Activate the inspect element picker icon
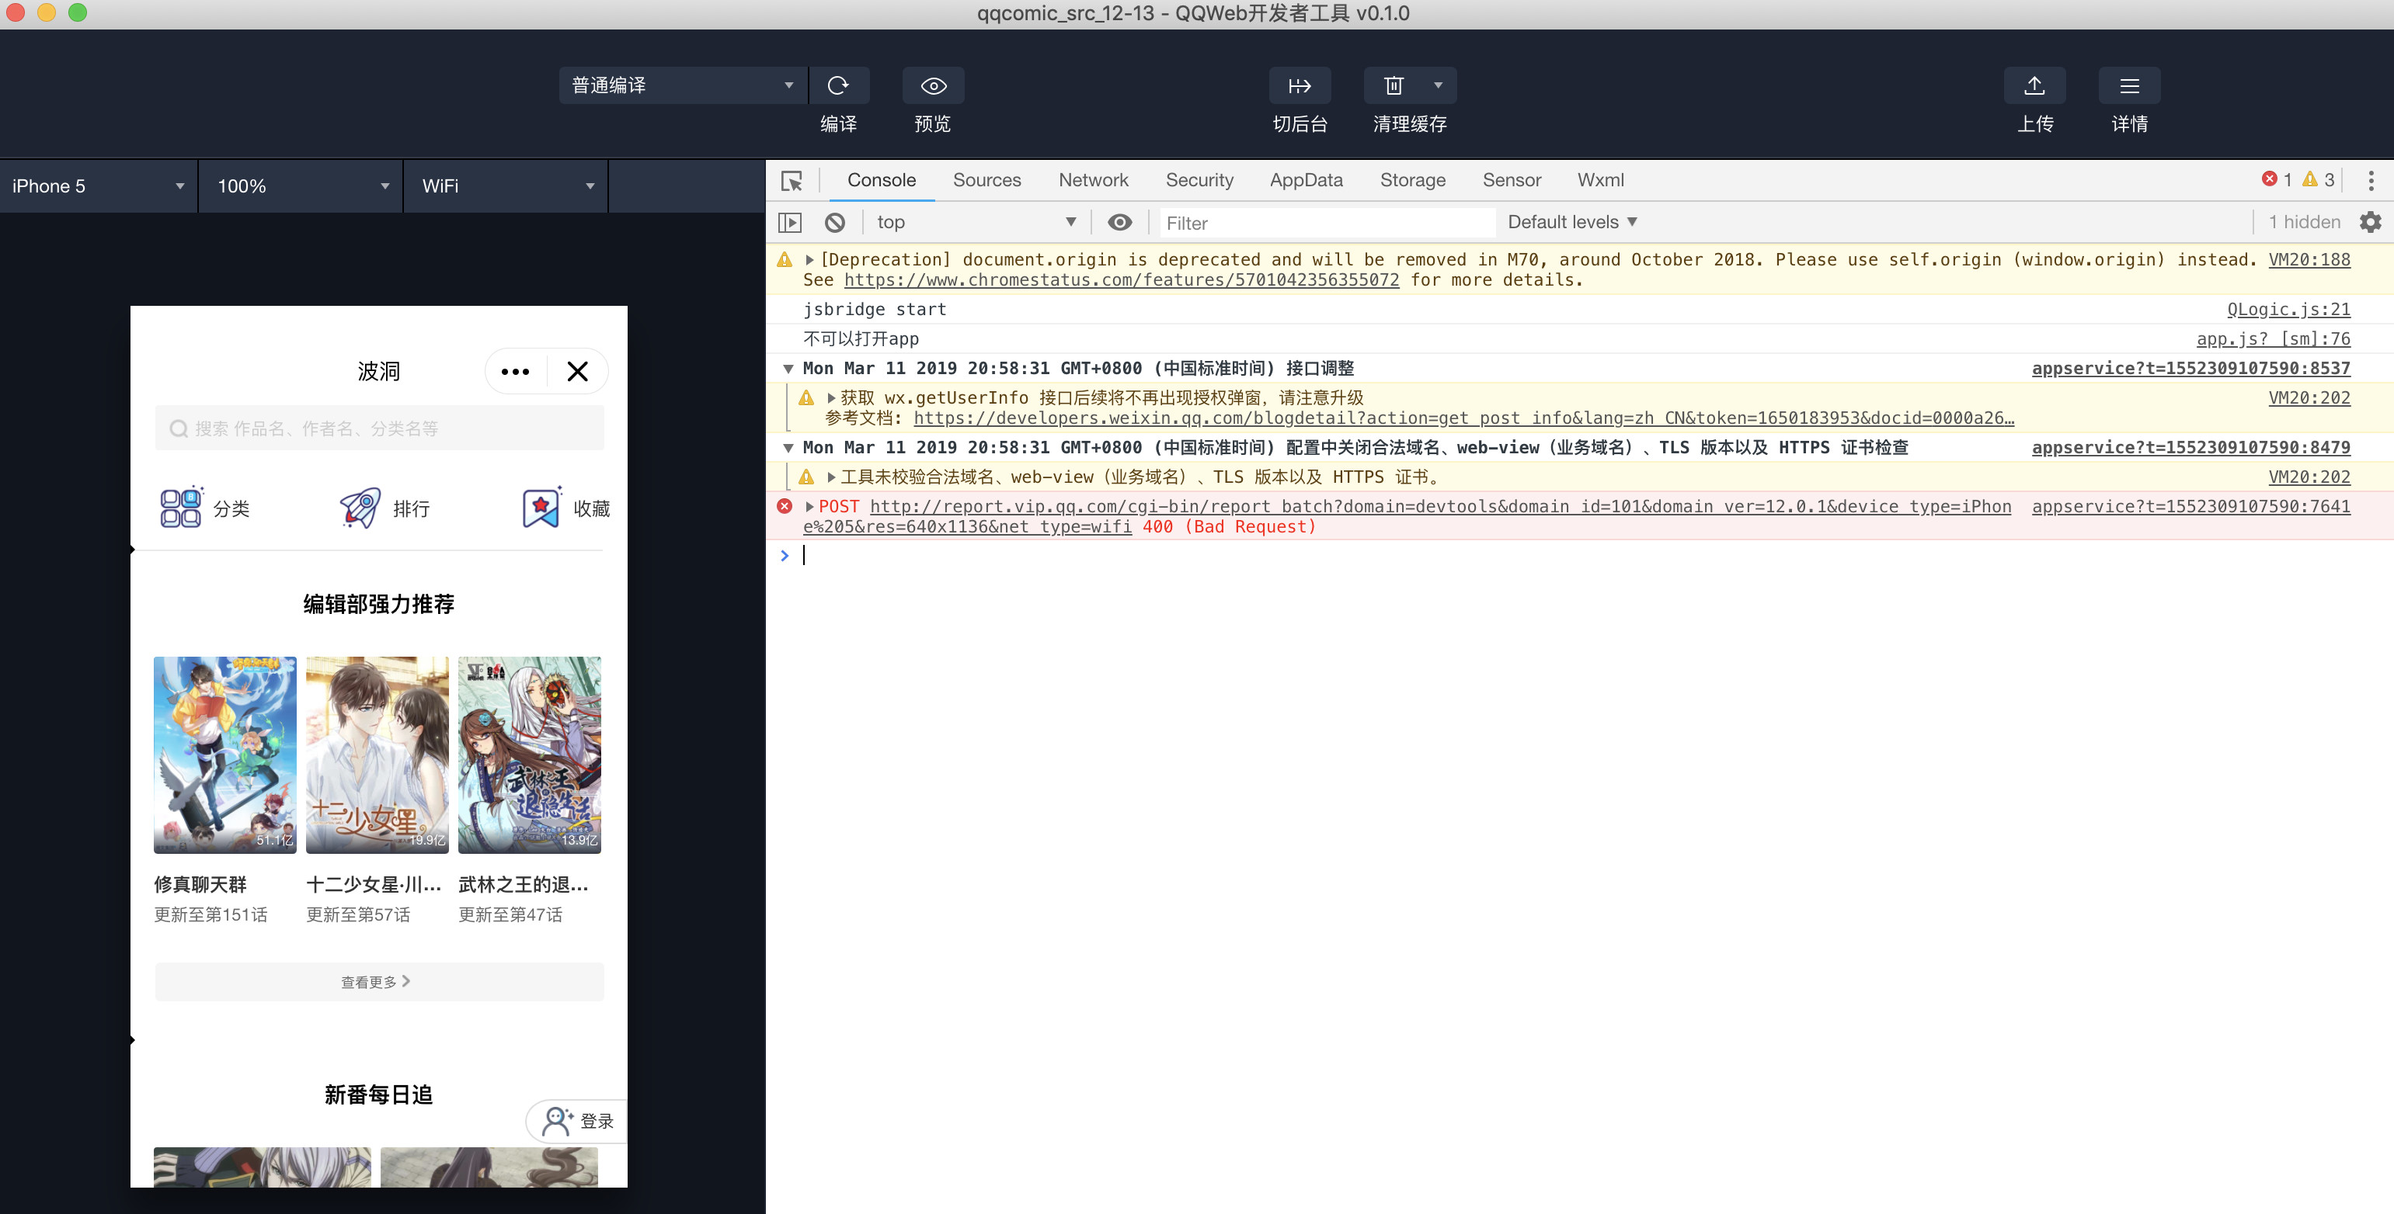The image size is (2394, 1214). 792,180
